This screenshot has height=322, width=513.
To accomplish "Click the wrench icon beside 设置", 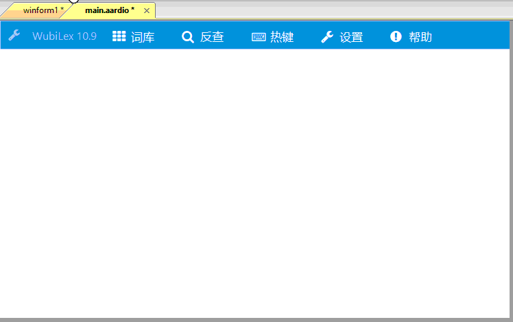I will point(327,37).
